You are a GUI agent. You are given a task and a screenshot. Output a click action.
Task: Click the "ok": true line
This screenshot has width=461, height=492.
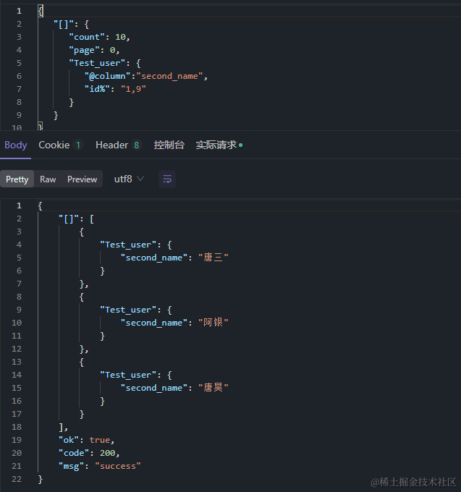point(87,440)
